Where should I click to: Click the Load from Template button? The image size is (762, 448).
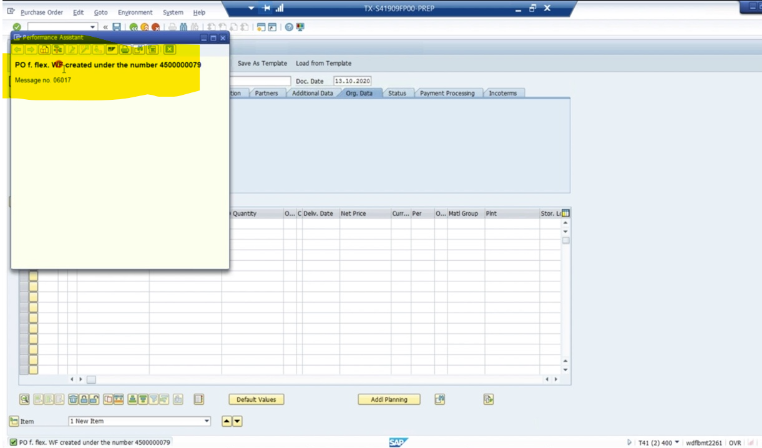[323, 63]
